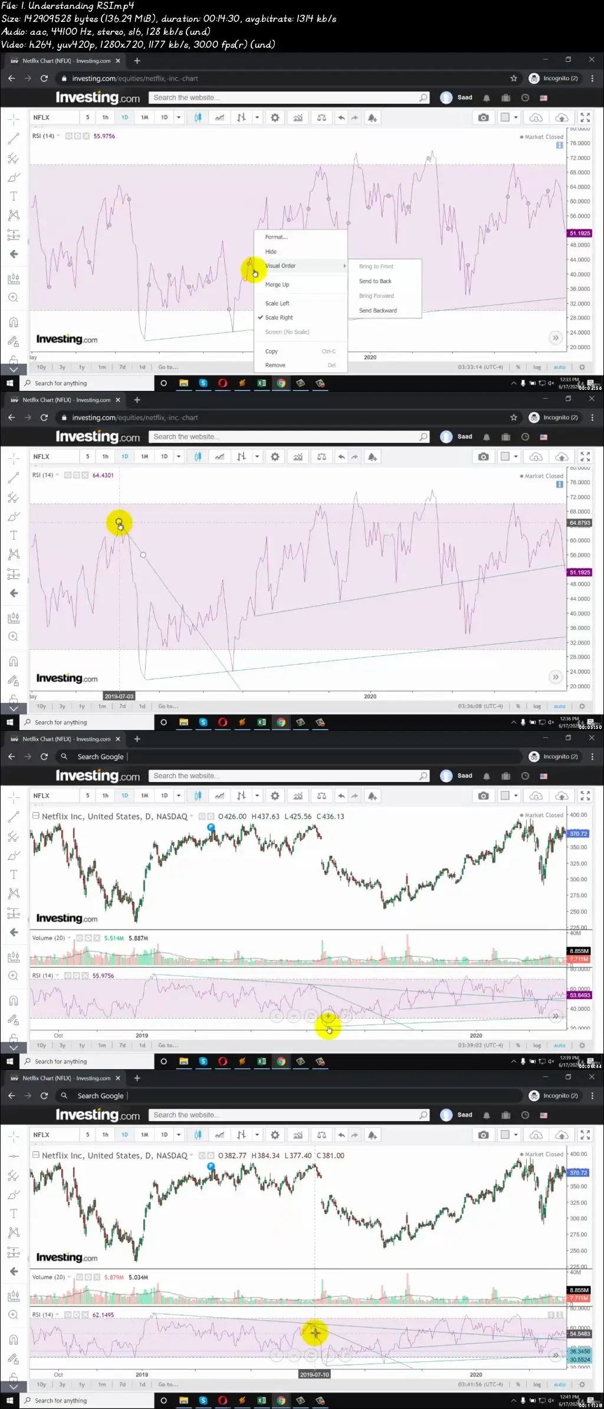This screenshot has width=604, height=1409.
Task: Collapse Netflix Inc series beside O426.00
Action: 36,816
